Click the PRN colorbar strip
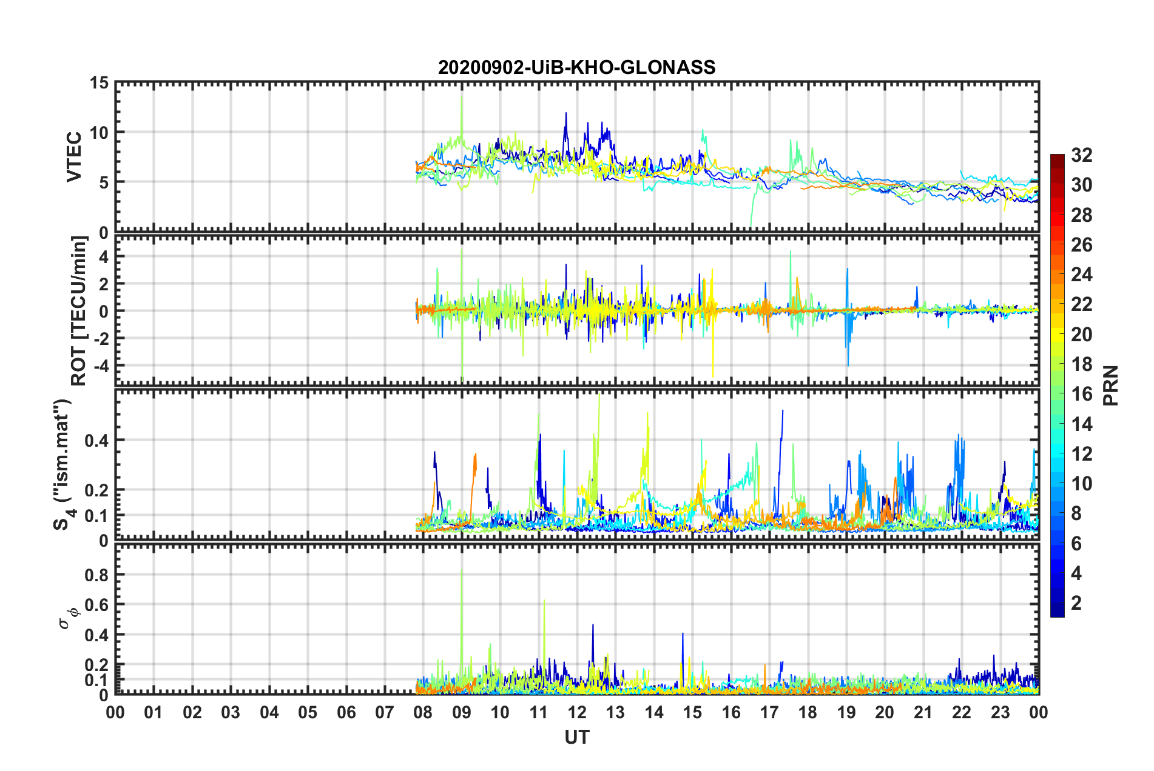 (1058, 385)
